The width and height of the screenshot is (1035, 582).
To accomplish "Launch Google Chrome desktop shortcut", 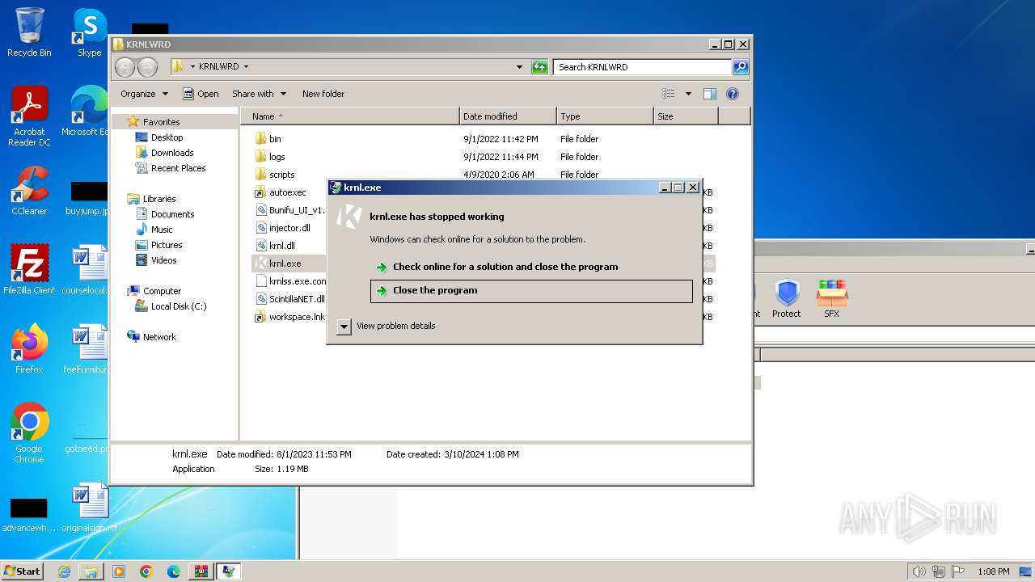I will (x=29, y=433).
